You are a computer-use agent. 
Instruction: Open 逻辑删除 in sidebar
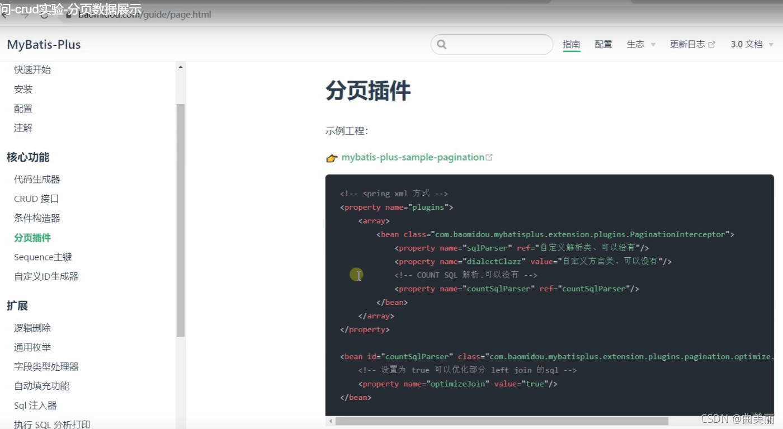(x=32, y=328)
